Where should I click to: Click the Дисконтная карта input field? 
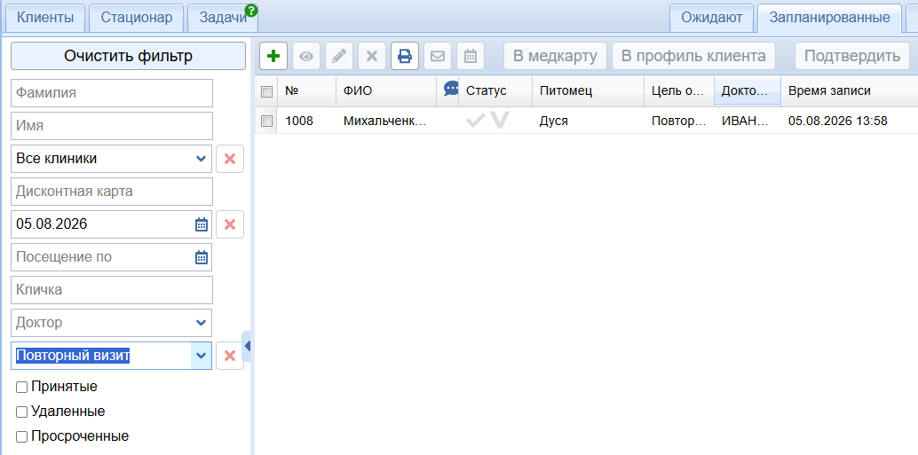click(112, 192)
